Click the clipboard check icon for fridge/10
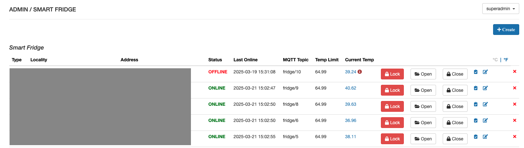Image resolution: width=524 pixels, height=148 pixels. (x=476, y=72)
